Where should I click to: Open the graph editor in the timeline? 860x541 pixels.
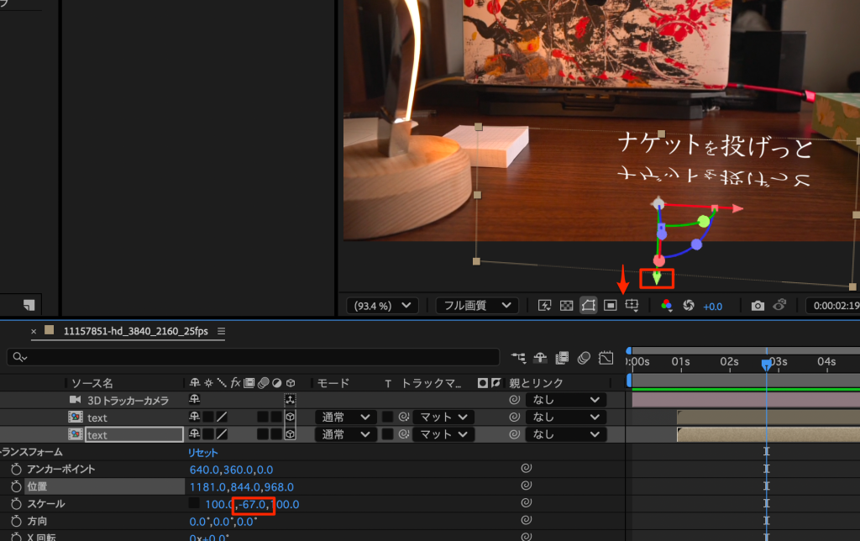[606, 358]
